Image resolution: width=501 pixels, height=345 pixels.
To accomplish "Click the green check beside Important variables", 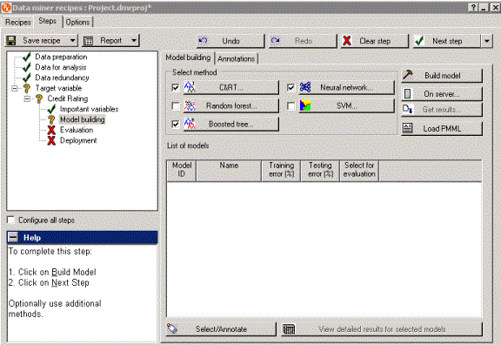I will [51, 109].
